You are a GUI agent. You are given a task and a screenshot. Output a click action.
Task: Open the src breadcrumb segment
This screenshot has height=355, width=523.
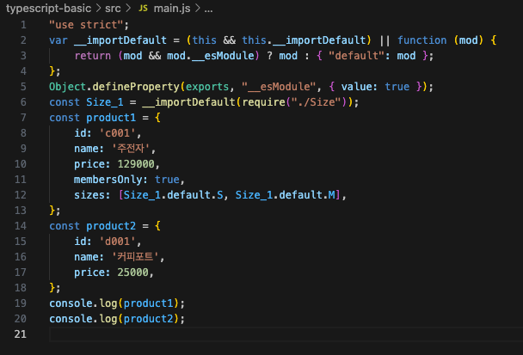click(113, 9)
